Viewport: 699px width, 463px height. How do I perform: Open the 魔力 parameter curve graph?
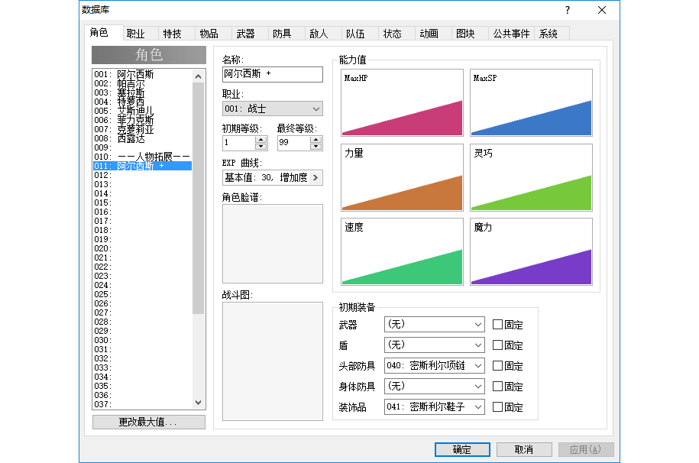[x=531, y=251]
